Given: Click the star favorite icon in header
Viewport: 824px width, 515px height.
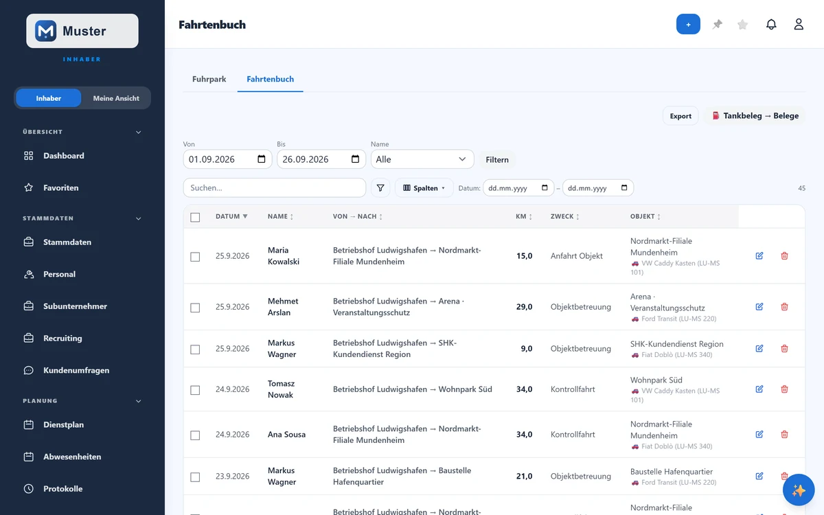Looking at the screenshot, I should (x=742, y=25).
